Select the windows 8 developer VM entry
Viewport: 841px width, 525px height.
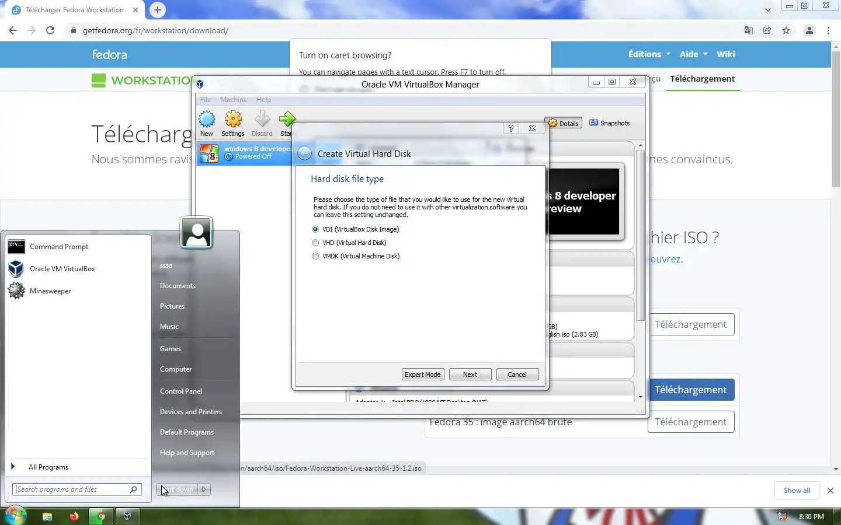tap(244, 153)
